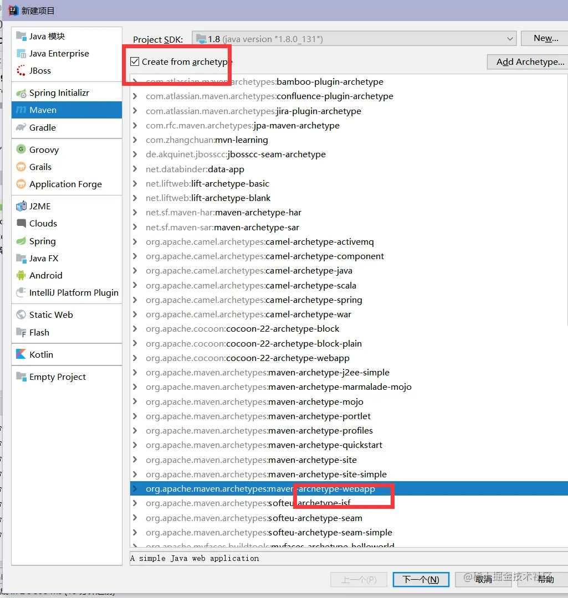Screen dimensions: 568x598
Task: Select maven-archetype-har archetype
Action: [x=223, y=213]
